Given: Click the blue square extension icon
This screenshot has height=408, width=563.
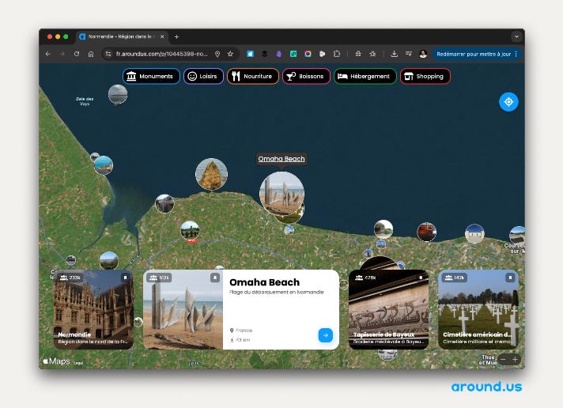Looking at the screenshot, I should coord(250,54).
